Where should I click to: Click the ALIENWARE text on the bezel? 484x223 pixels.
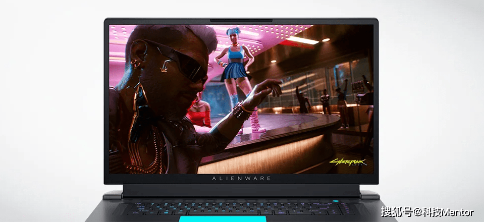(x=241, y=178)
